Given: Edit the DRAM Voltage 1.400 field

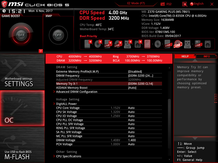Looking at the screenshot, I should point(132,140).
